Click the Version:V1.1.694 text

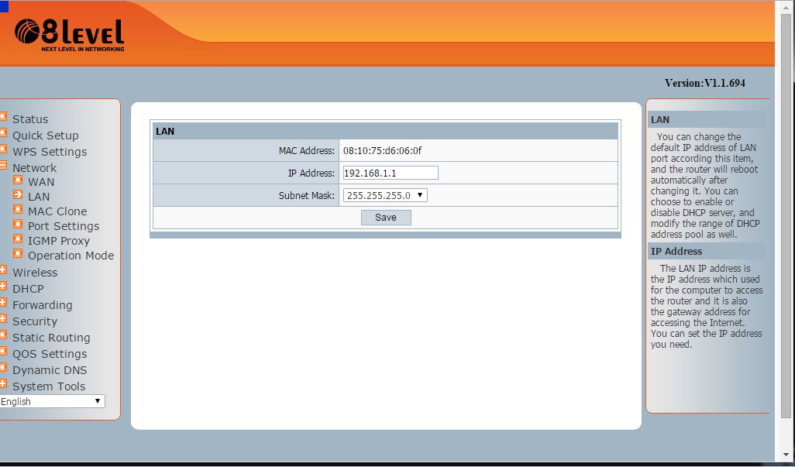pyautogui.click(x=705, y=83)
